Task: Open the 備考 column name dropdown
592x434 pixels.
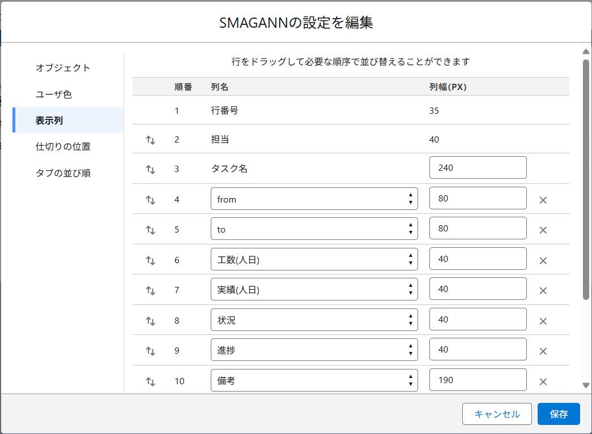Action: coord(314,380)
